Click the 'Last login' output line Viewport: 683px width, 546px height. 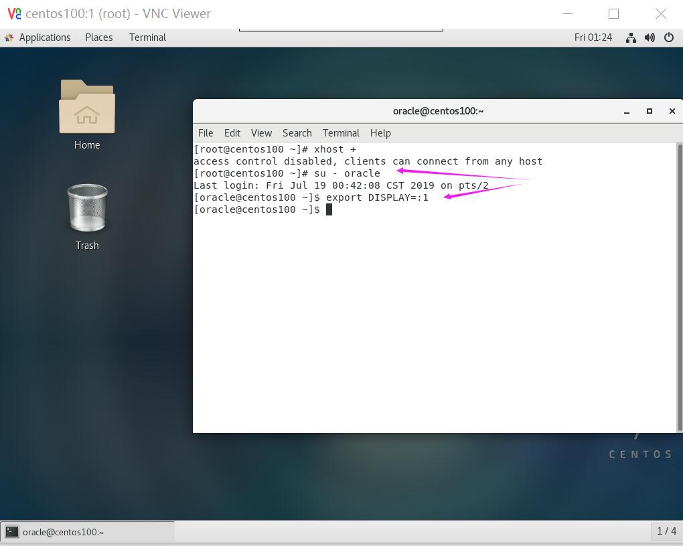(341, 185)
